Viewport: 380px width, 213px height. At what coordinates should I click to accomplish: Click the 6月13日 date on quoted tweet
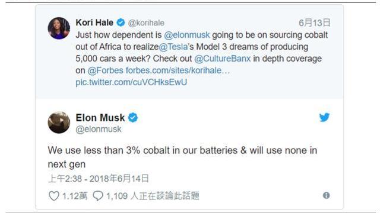tap(315, 23)
